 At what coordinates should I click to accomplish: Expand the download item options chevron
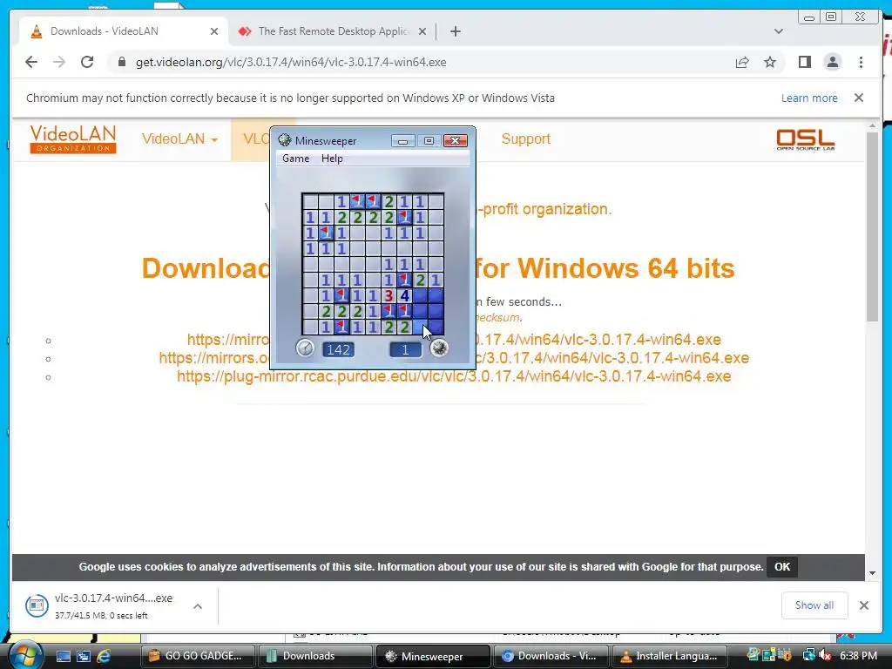click(198, 606)
